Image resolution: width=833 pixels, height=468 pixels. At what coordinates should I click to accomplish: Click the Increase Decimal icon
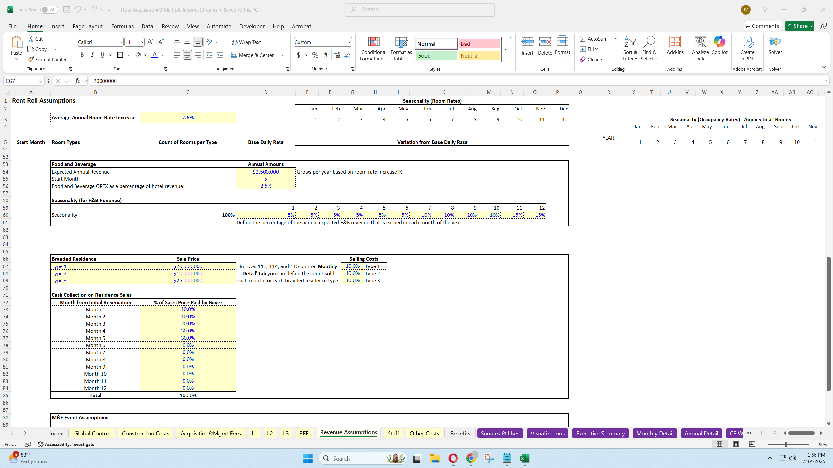click(x=337, y=55)
